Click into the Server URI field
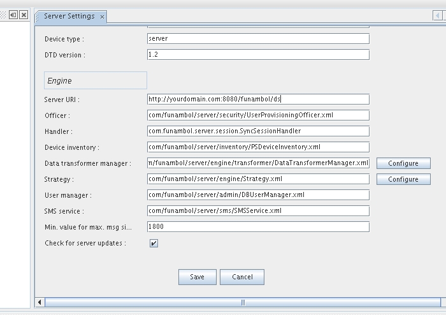The height and width of the screenshot is (315, 446). [258, 99]
